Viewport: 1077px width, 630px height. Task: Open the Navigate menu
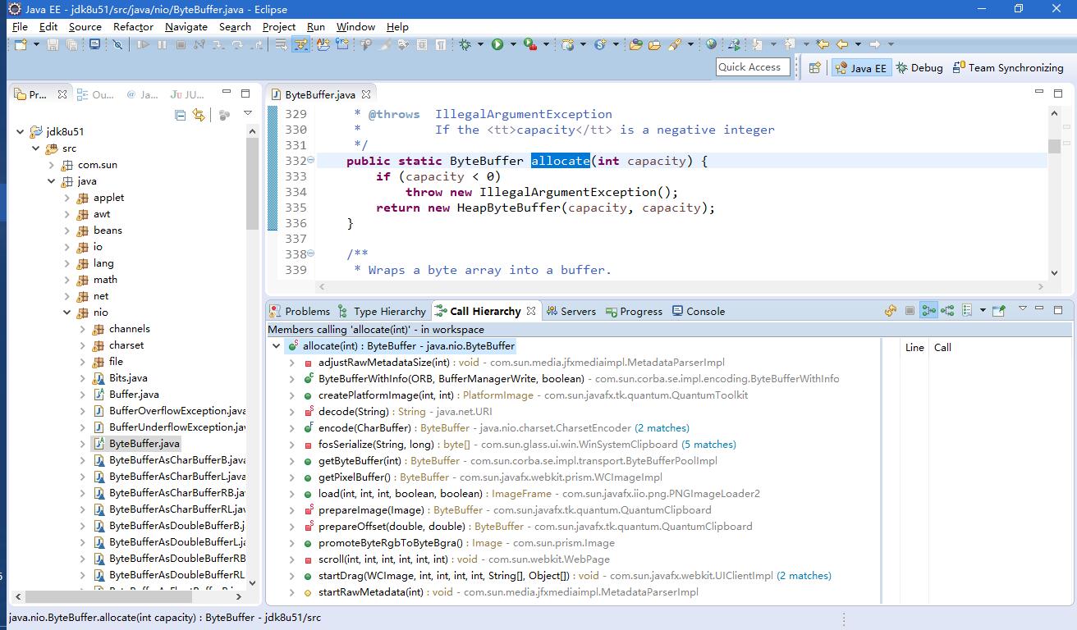[186, 26]
